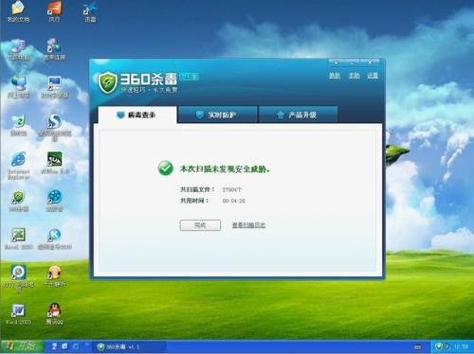Click the elapsed scan time value
Viewport: 474px width, 354px height.
point(233,201)
